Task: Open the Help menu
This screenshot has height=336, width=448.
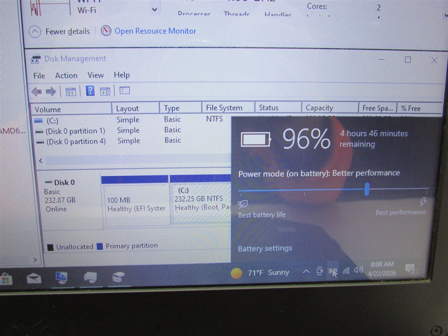Action: [122, 75]
